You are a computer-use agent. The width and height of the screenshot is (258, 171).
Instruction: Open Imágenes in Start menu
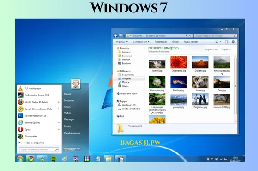[x=69, y=100]
